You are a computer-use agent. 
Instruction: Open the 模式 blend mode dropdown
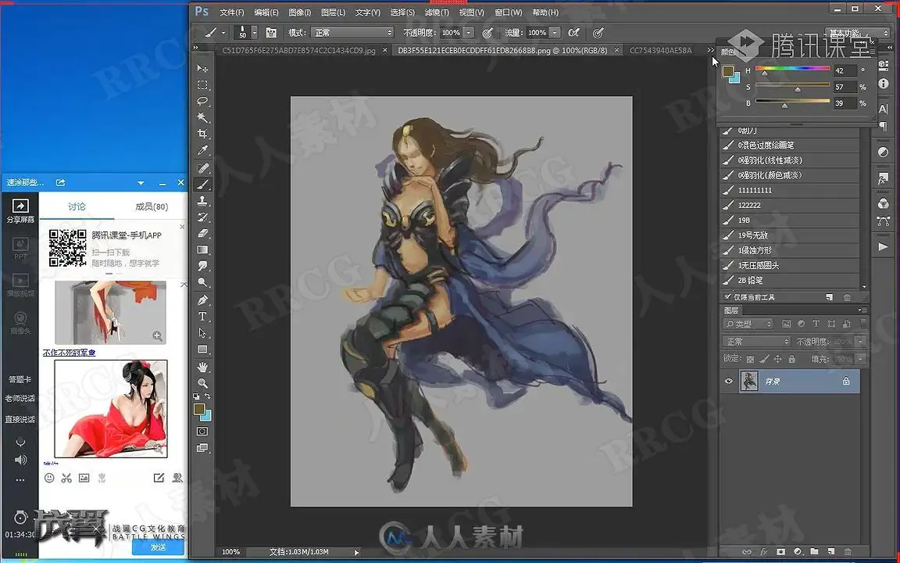pyautogui.click(x=352, y=33)
